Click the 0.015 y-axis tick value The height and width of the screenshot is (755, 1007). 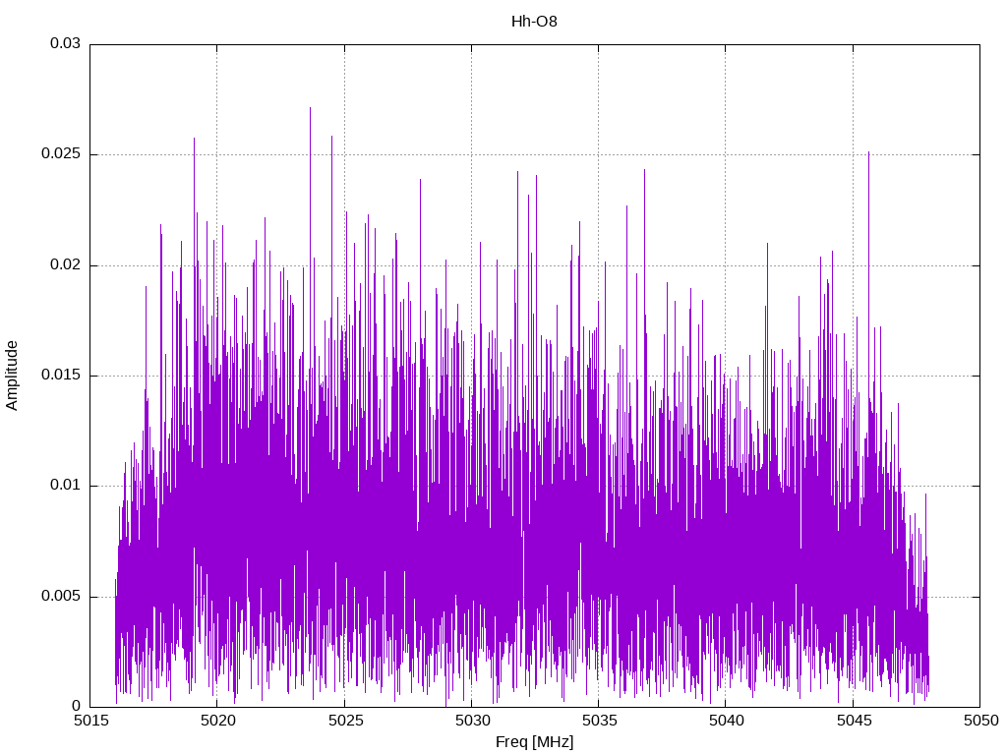pyautogui.click(x=61, y=375)
